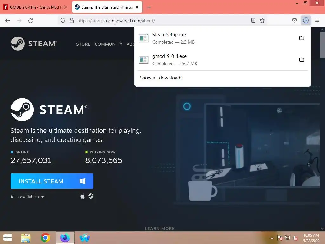Close the downloads panel via the toolbar downloads button
The image size is (325, 244).
pyautogui.click(x=306, y=20)
